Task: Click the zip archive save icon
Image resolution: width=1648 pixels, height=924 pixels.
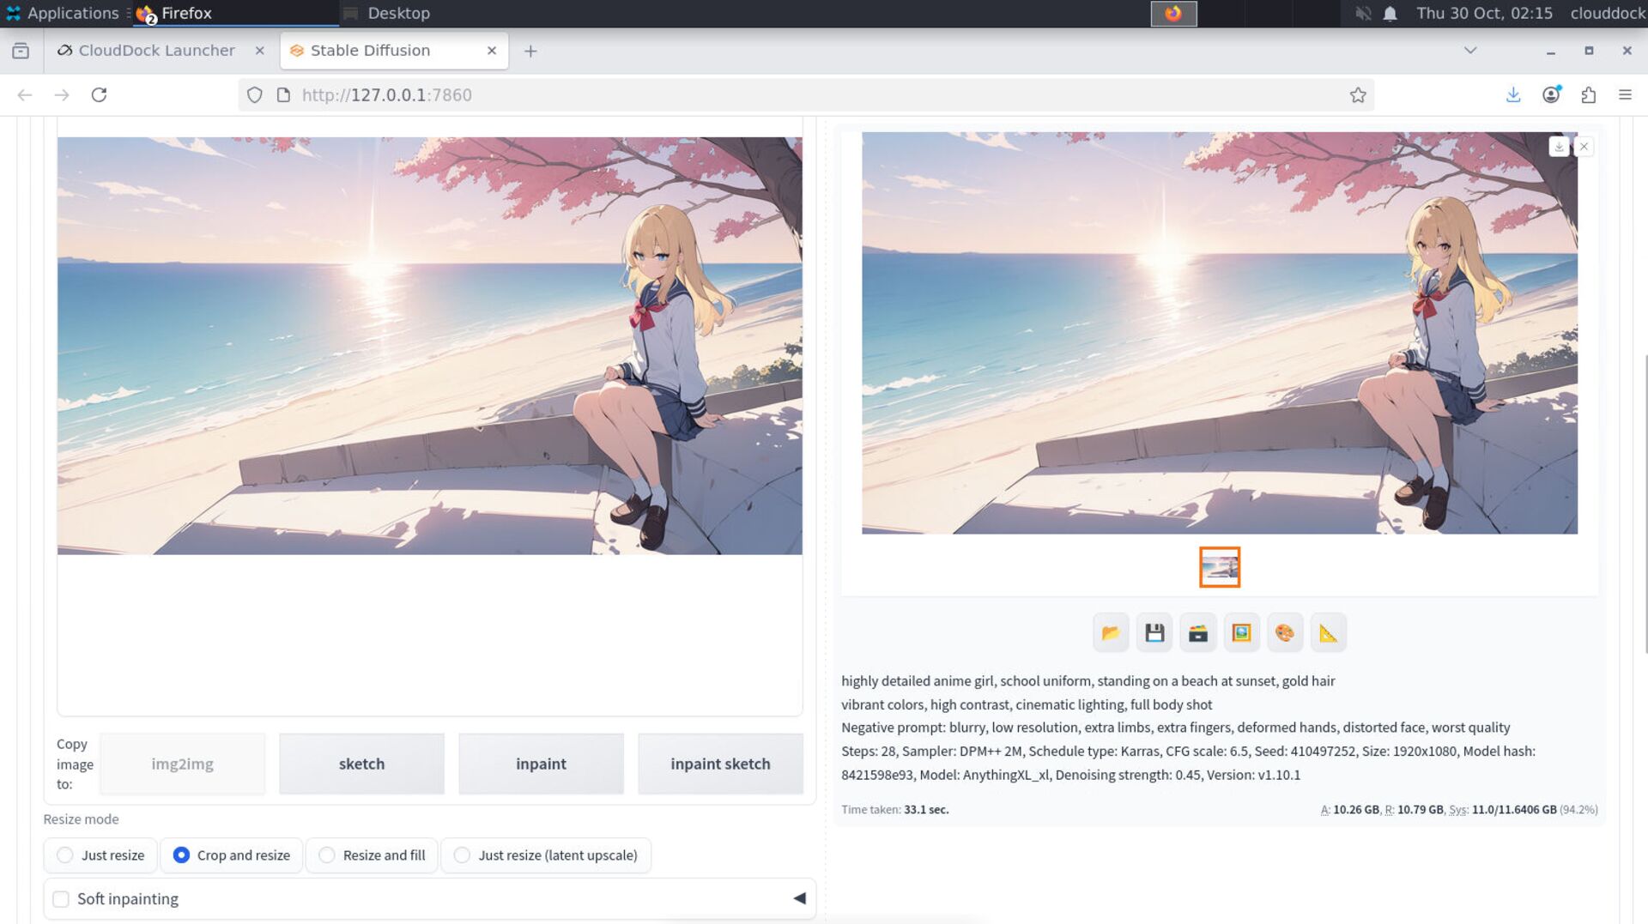Action: pyautogui.click(x=1198, y=633)
